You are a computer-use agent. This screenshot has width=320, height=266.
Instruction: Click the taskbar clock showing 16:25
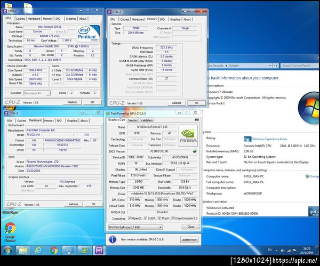tap(307, 251)
